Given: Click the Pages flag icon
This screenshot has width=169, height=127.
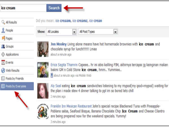Looking at the screenshot, I should coord(3,38).
